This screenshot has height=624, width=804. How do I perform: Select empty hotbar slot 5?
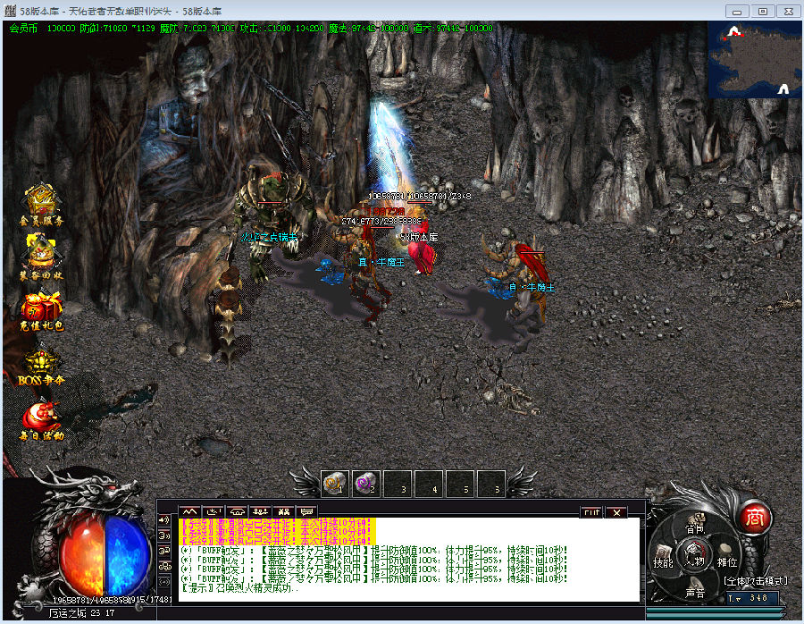[x=459, y=484]
